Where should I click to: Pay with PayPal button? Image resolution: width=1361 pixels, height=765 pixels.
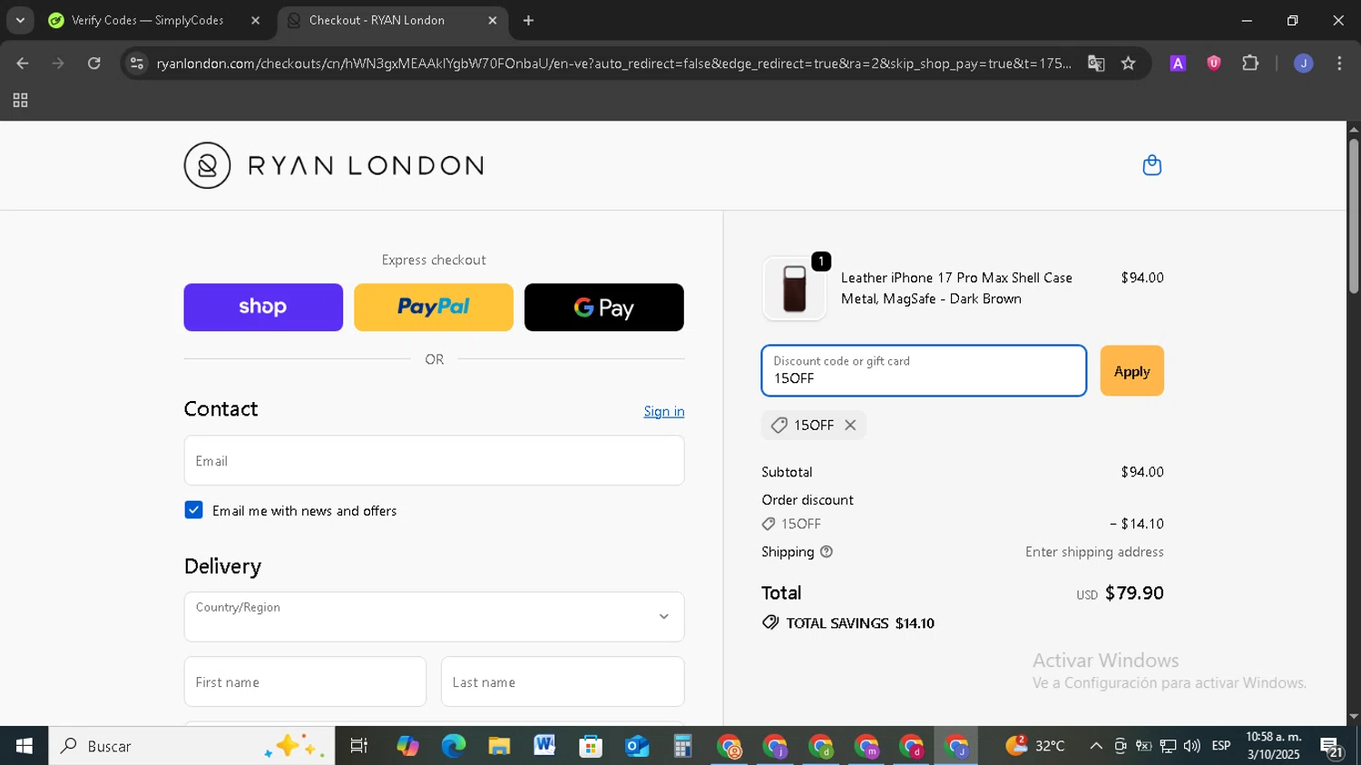click(x=434, y=307)
